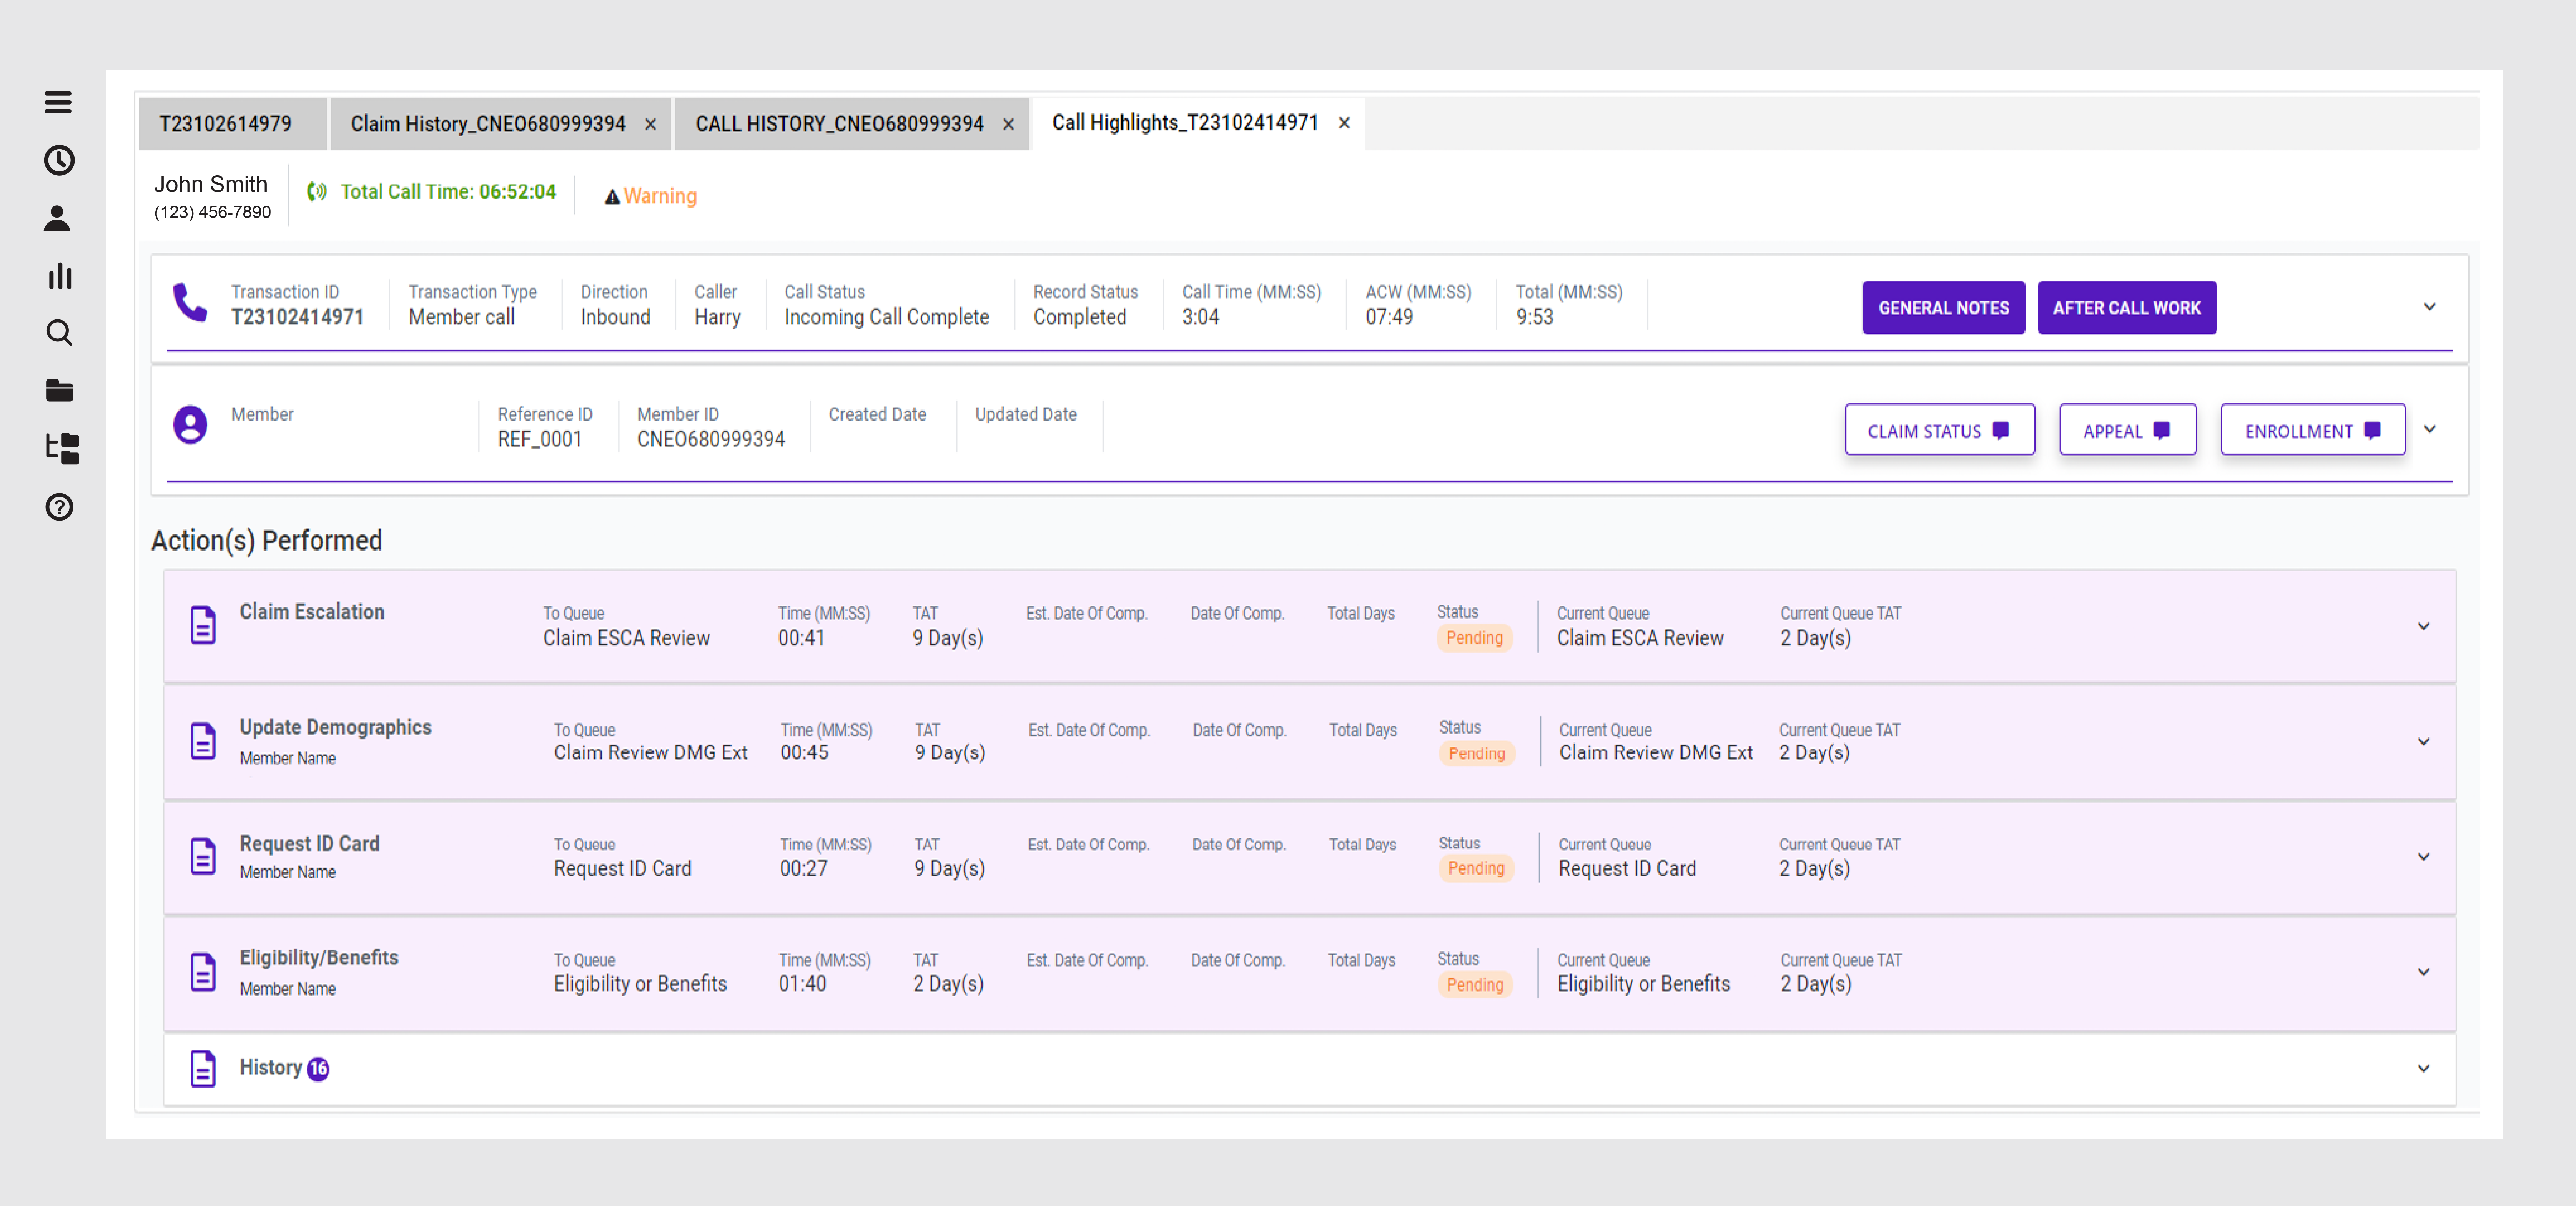
Task: Open the folder icon in sidebar
Action: (59, 391)
